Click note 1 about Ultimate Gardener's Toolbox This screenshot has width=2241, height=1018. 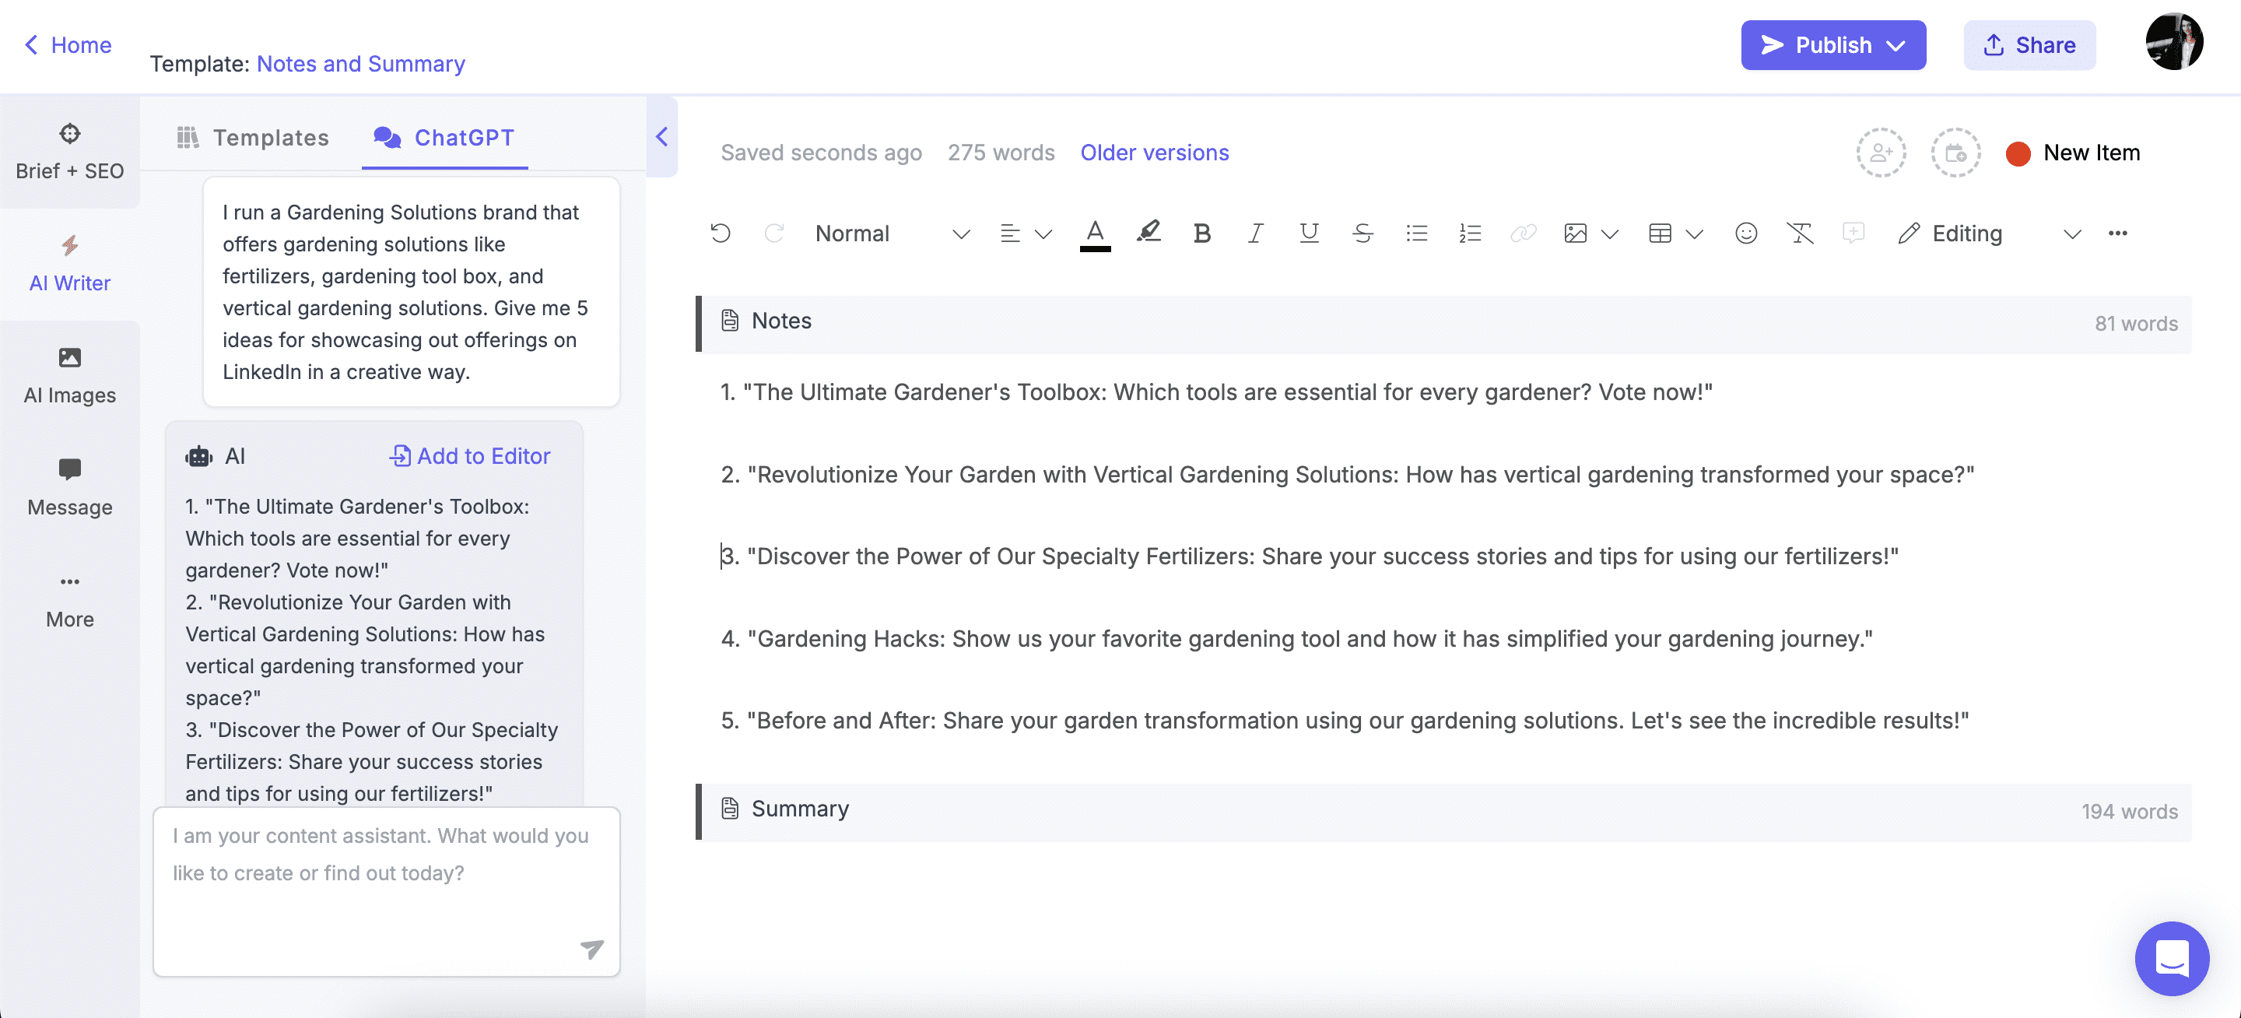pyautogui.click(x=1216, y=392)
